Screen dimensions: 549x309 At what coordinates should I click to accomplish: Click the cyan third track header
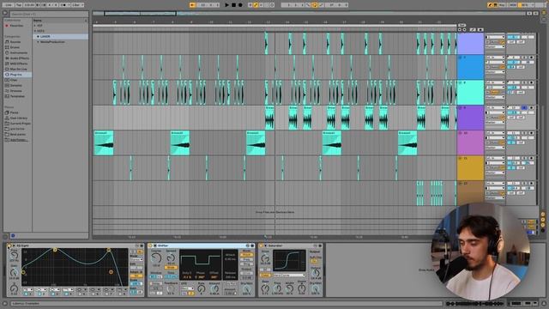click(470, 92)
